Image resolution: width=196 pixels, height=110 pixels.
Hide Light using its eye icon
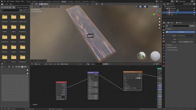coord(194,15)
